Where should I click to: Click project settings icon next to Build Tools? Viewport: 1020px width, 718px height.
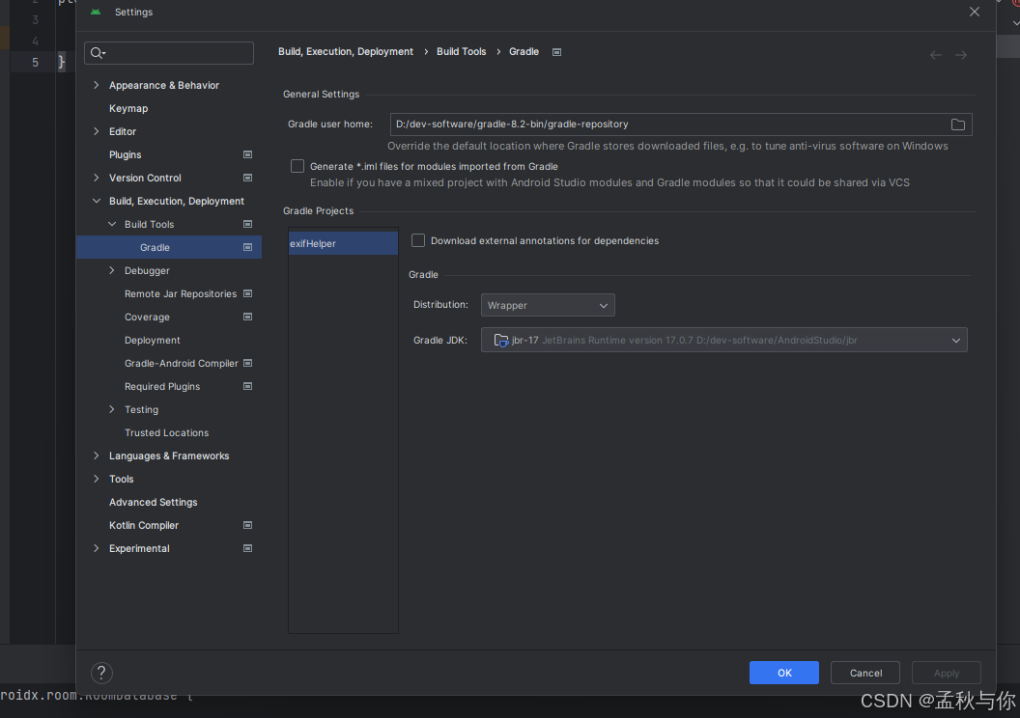coord(248,224)
